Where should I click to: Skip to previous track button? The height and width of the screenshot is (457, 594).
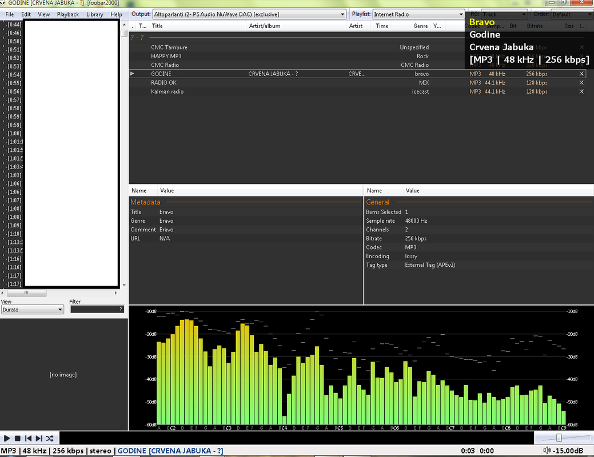coord(28,438)
